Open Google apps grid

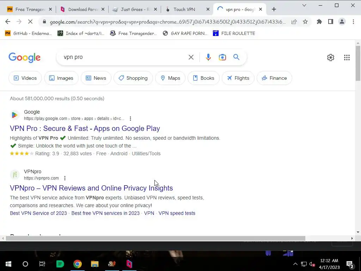point(347,58)
